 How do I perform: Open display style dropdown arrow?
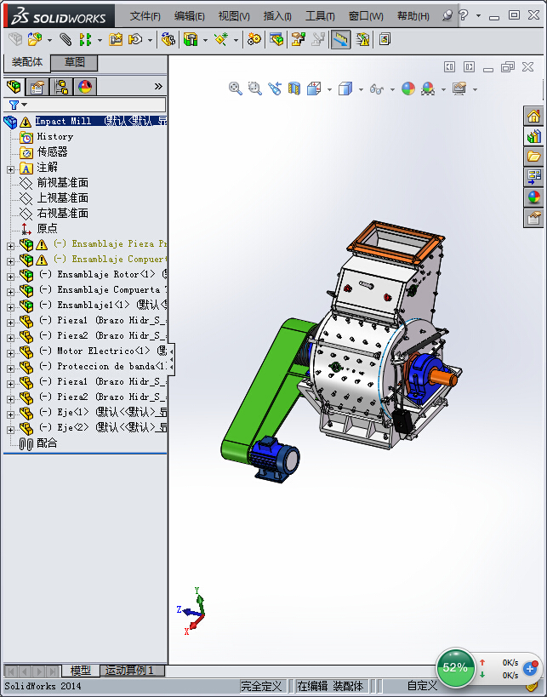361,89
